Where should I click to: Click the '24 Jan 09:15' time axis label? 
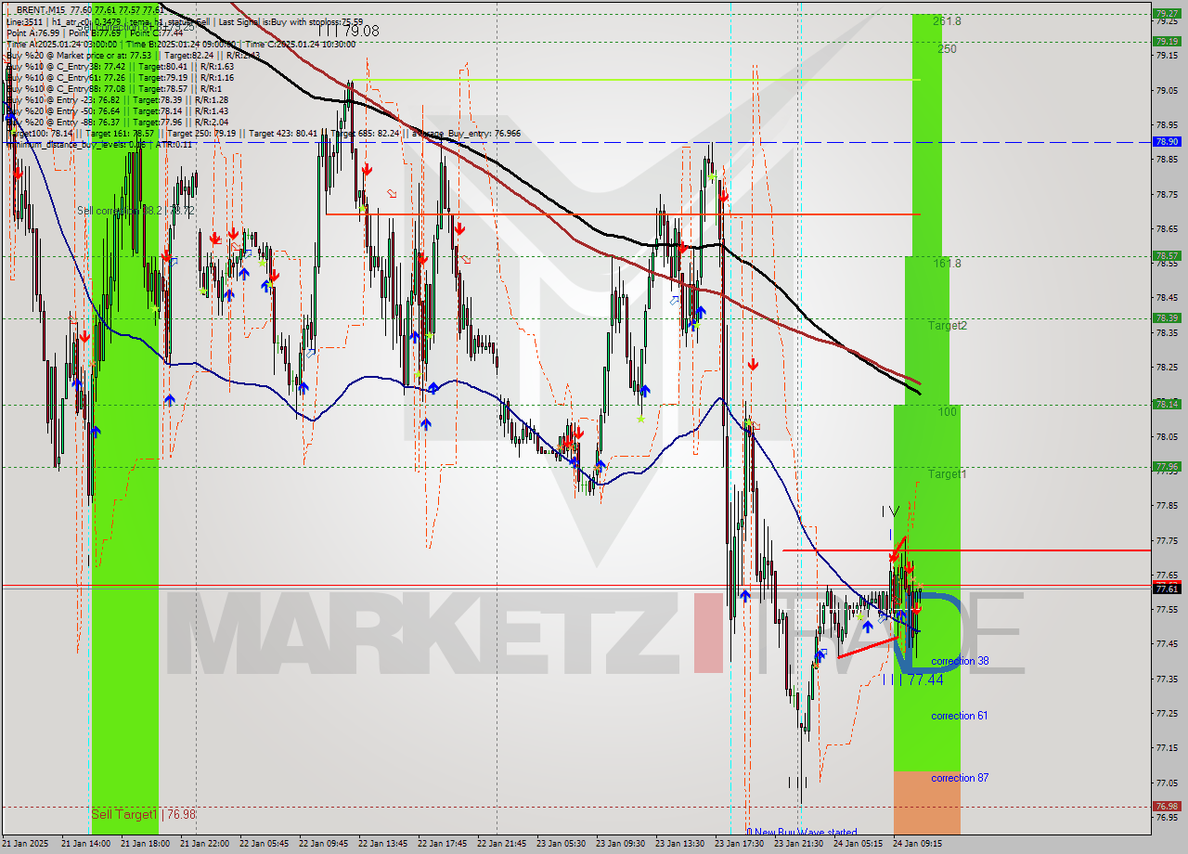pos(917,844)
